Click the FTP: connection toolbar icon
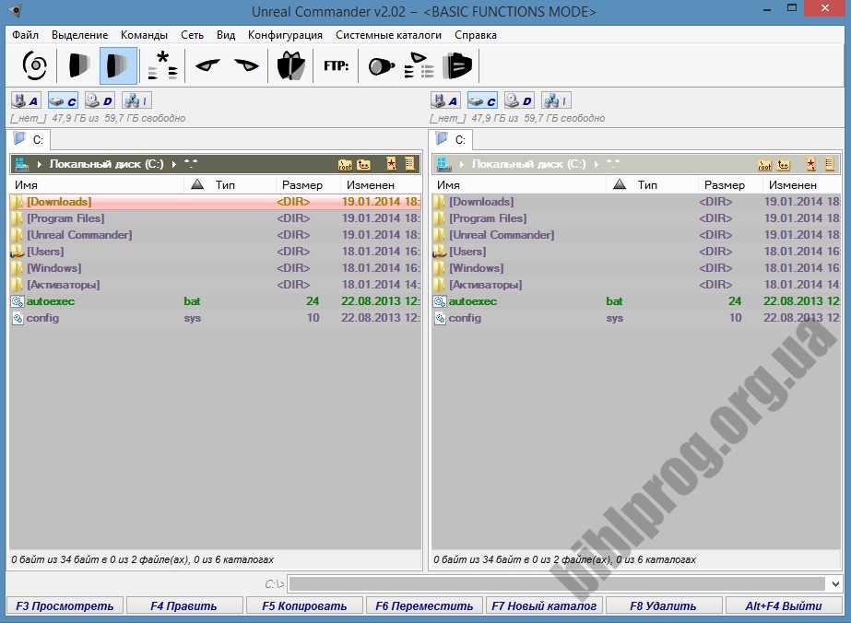The height and width of the screenshot is (623, 851). (x=336, y=65)
